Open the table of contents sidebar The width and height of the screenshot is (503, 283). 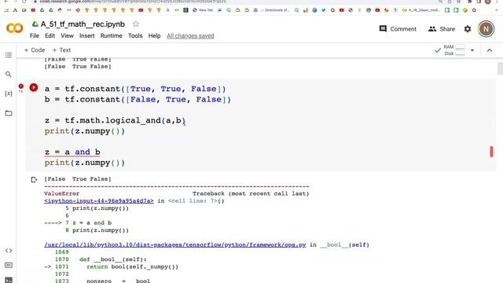click(9, 55)
